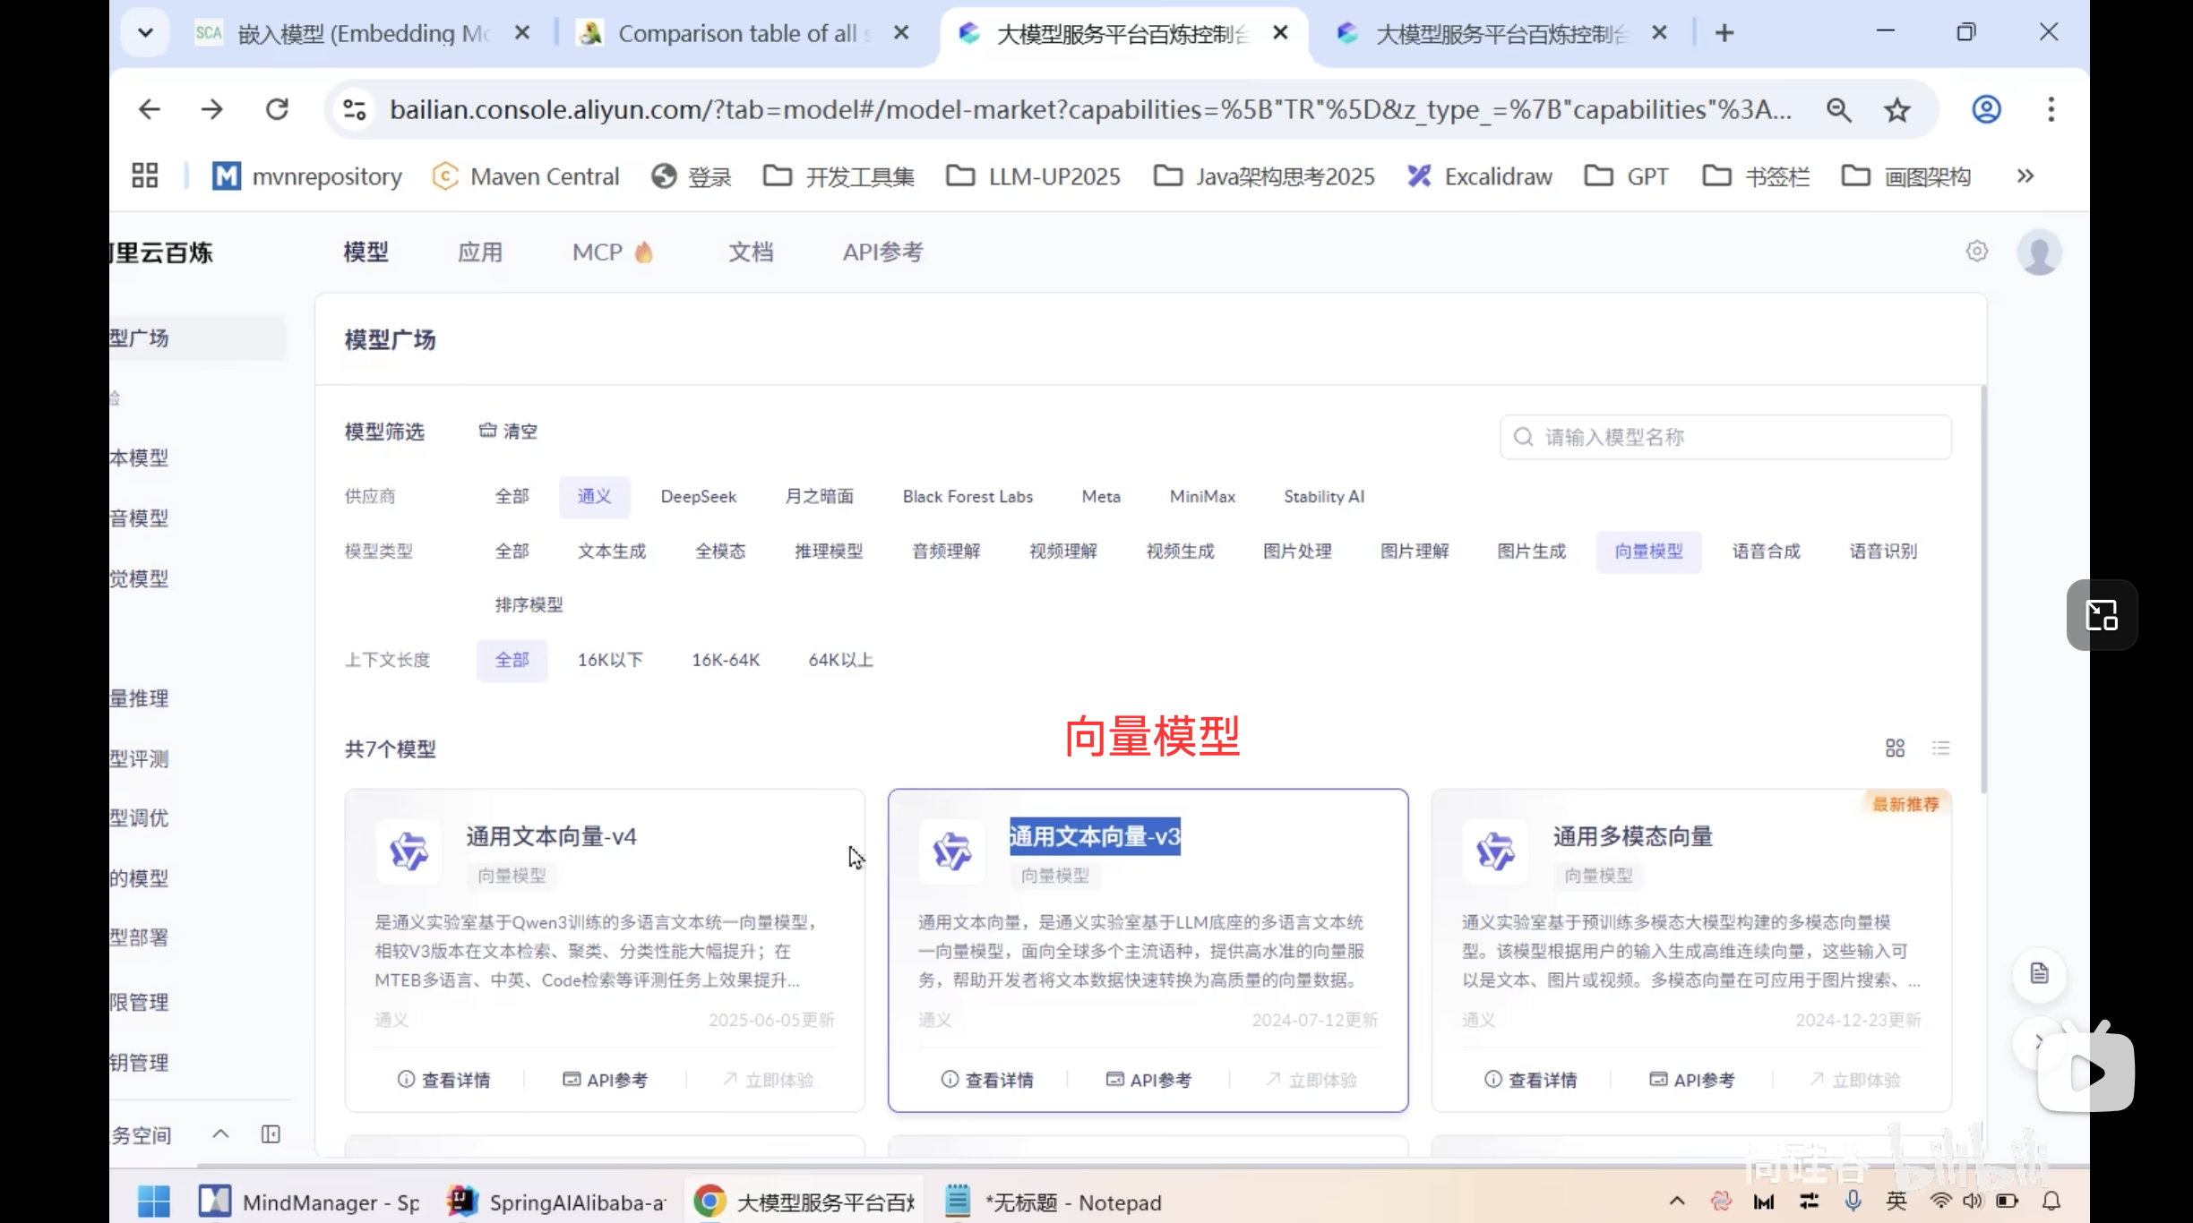Expand the bookmarks overflow chevron
The width and height of the screenshot is (2193, 1223).
click(x=2025, y=175)
